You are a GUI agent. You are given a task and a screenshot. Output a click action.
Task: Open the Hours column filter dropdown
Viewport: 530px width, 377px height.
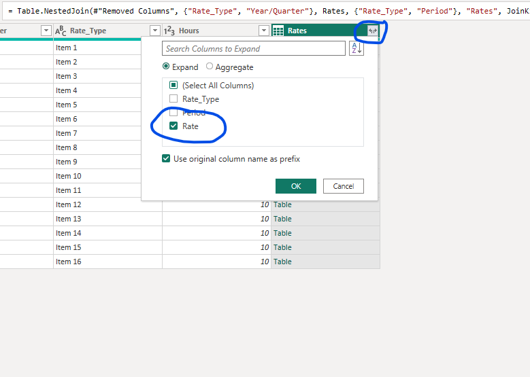click(x=264, y=31)
